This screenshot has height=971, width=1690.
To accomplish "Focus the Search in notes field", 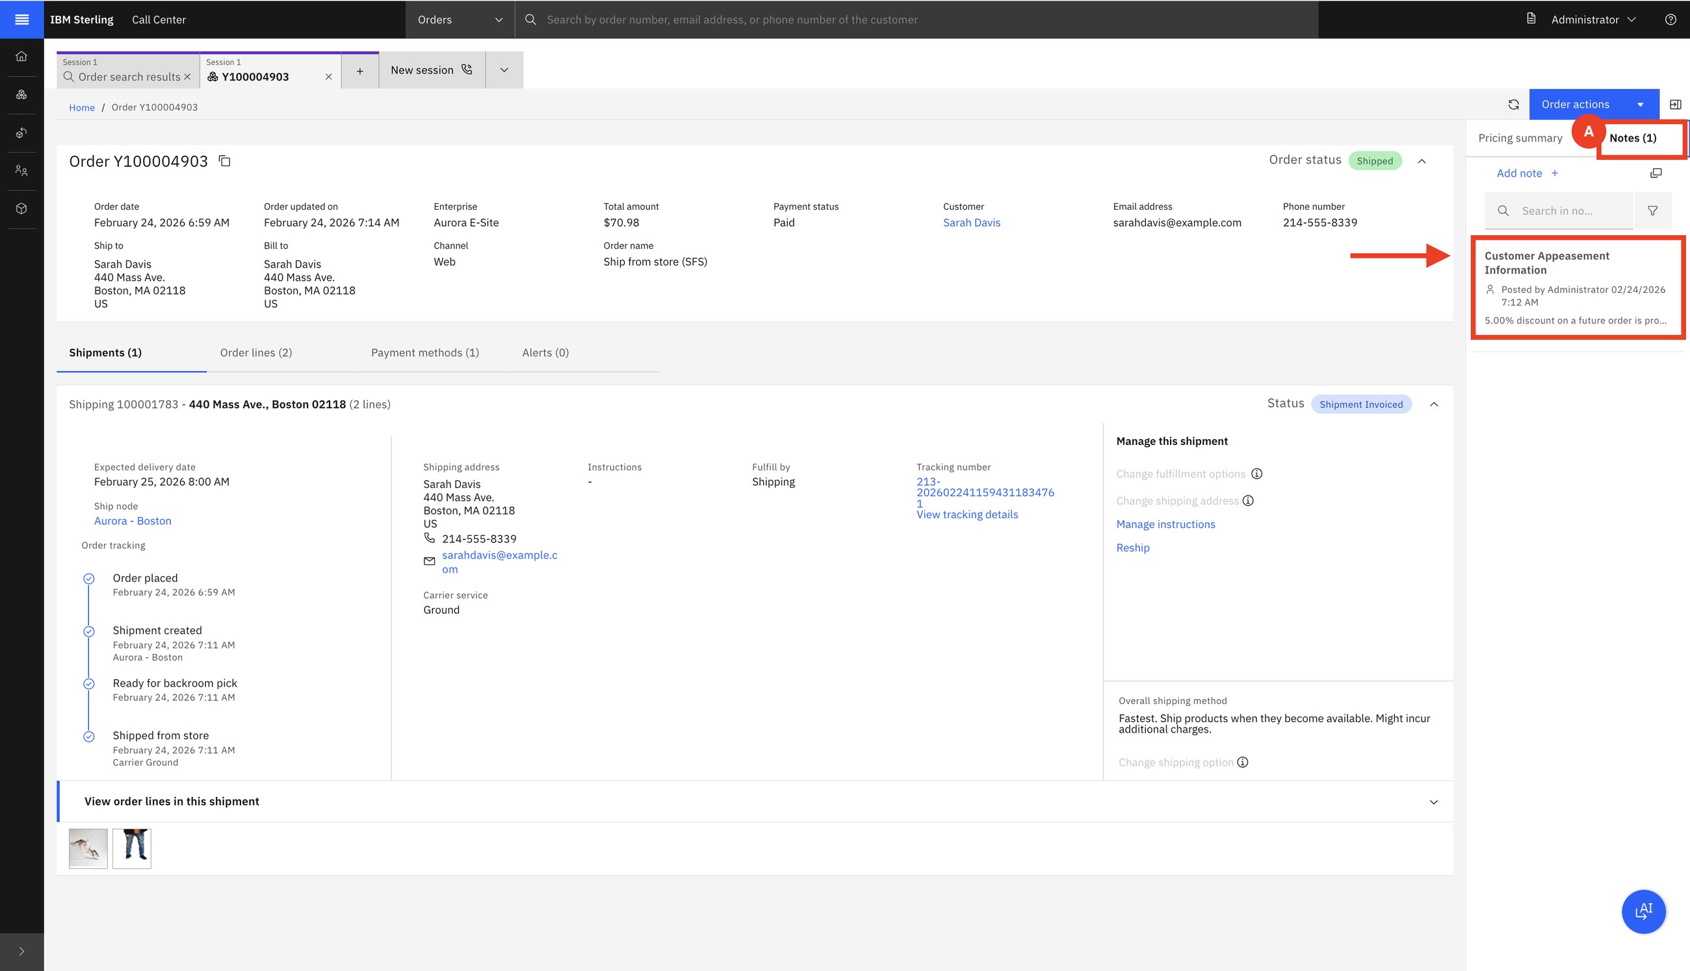I will tap(1559, 210).
